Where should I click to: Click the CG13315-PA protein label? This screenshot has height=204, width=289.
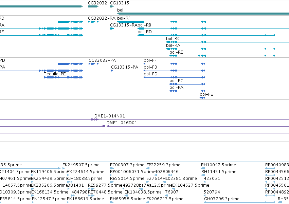point(125,67)
